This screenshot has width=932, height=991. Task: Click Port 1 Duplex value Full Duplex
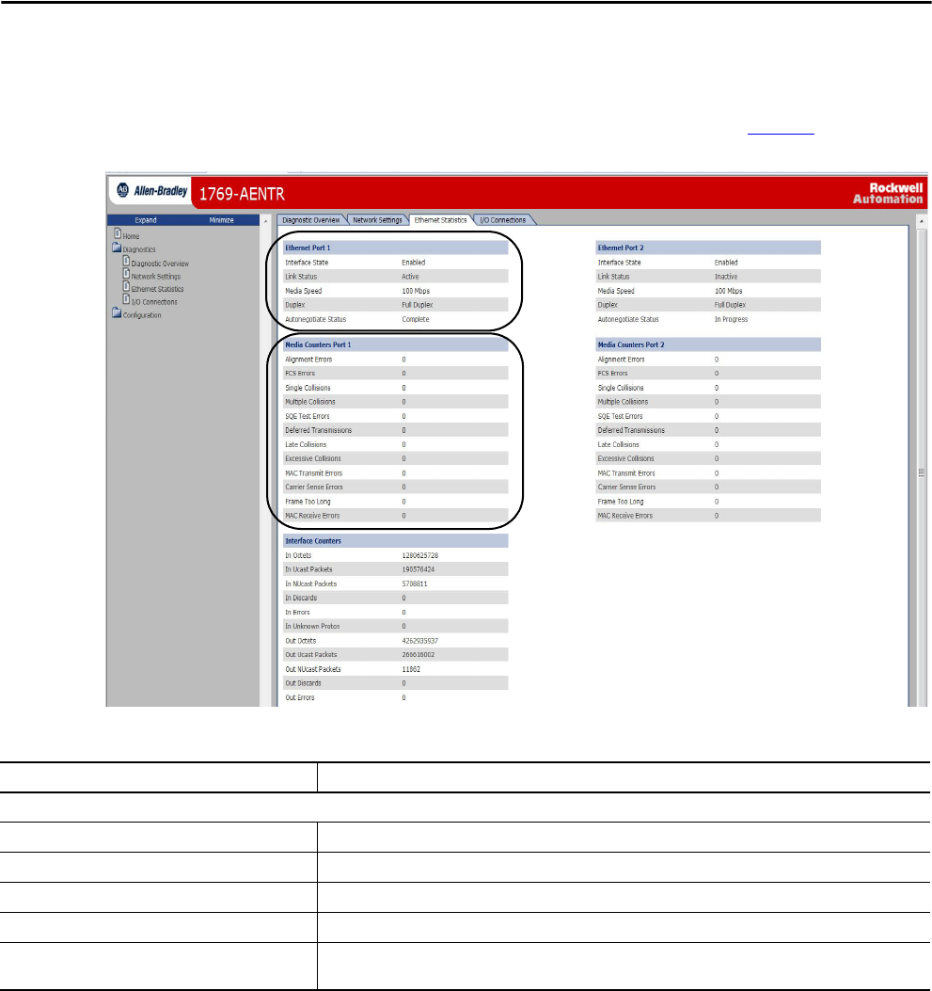[x=418, y=305]
